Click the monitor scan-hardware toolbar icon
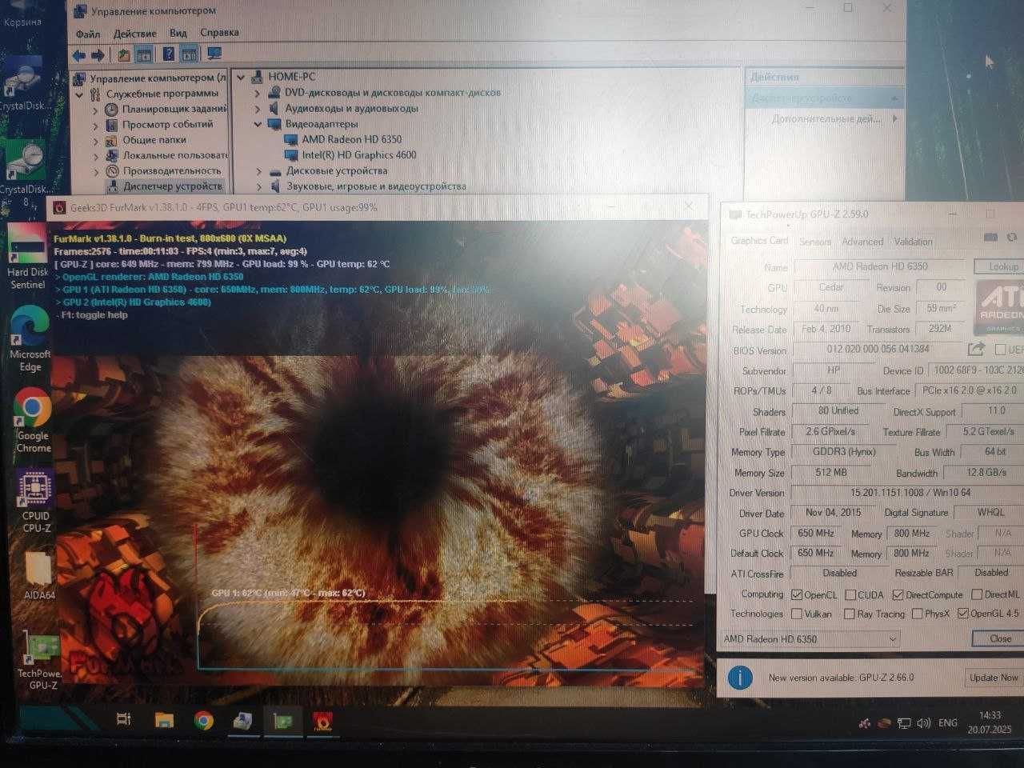Image resolution: width=1024 pixels, height=768 pixels. (x=214, y=54)
